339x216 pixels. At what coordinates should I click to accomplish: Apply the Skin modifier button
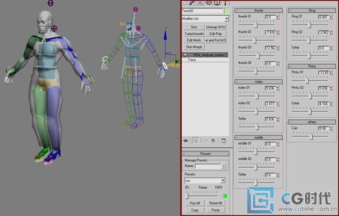(194, 27)
